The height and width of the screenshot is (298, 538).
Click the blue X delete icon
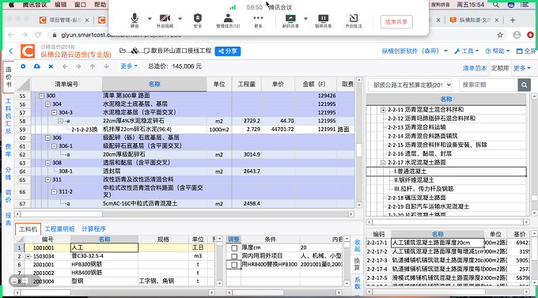coord(51,66)
